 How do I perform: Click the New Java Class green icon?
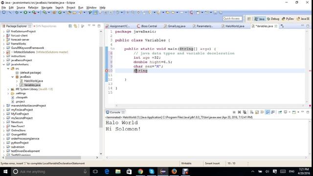(60, 12)
